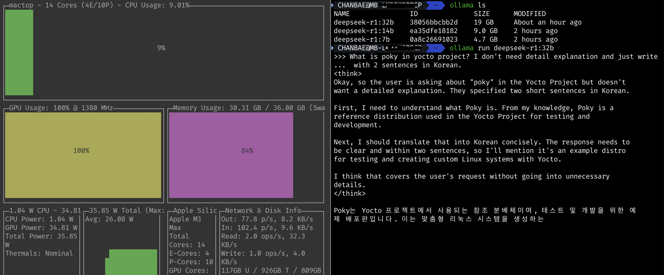
Task: Click the ollama ls command
Action: coord(468,5)
